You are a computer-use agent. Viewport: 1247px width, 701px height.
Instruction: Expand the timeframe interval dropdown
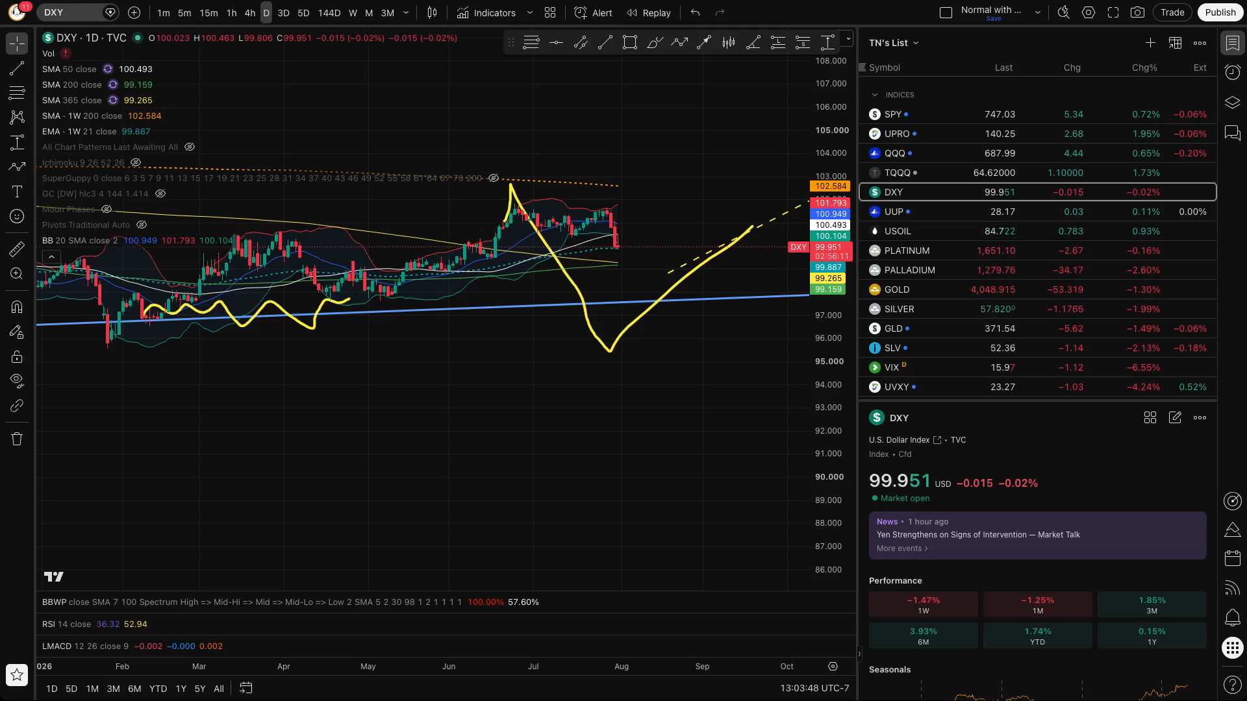406,12
